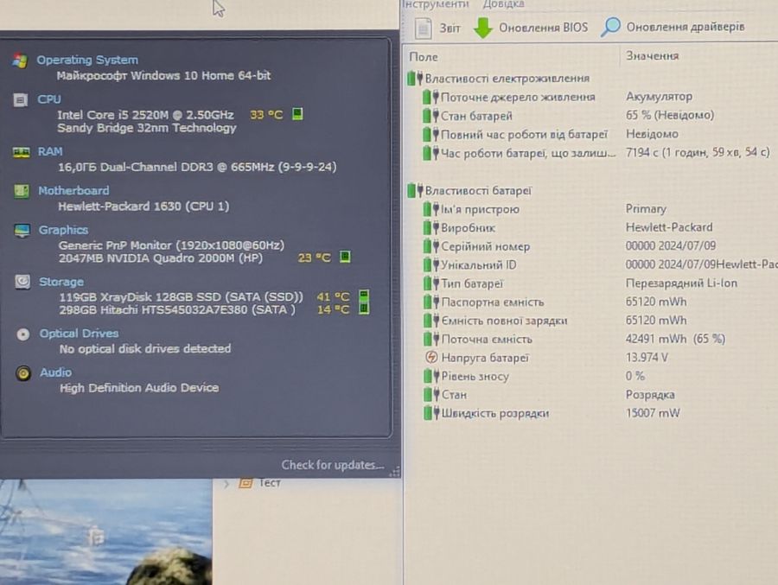The image size is (778, 585).
Task: Click the Розрядка value in Стан row
Action: click(x=650, y=395)
